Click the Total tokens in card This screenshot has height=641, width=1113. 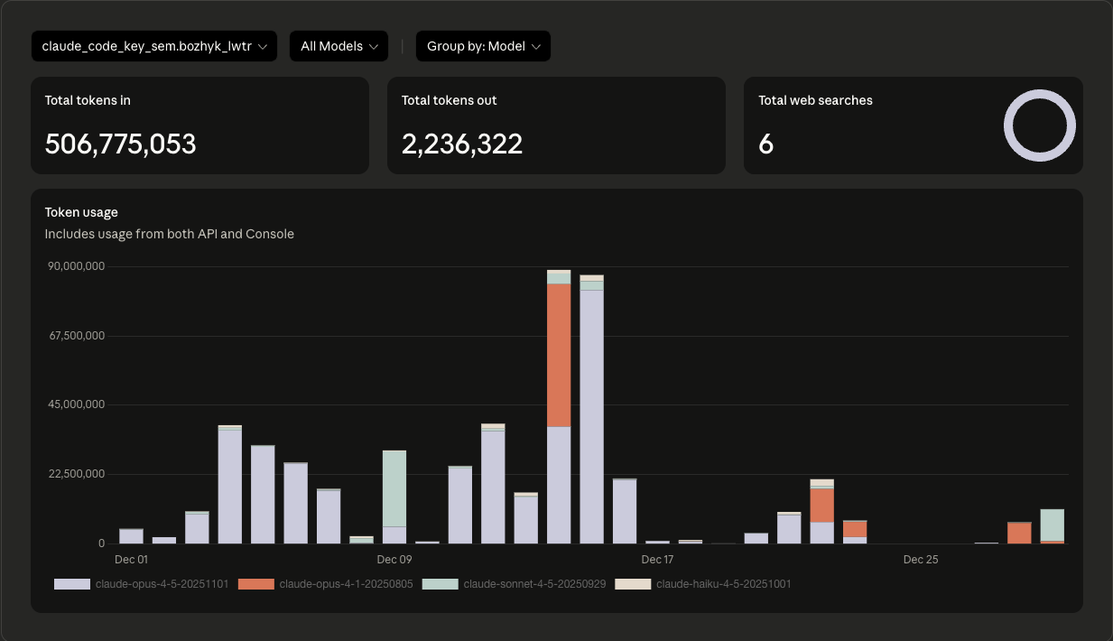click(x=199, y=125)
